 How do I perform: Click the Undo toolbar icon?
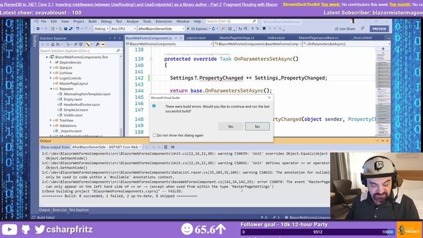click(x=77, y=28)
